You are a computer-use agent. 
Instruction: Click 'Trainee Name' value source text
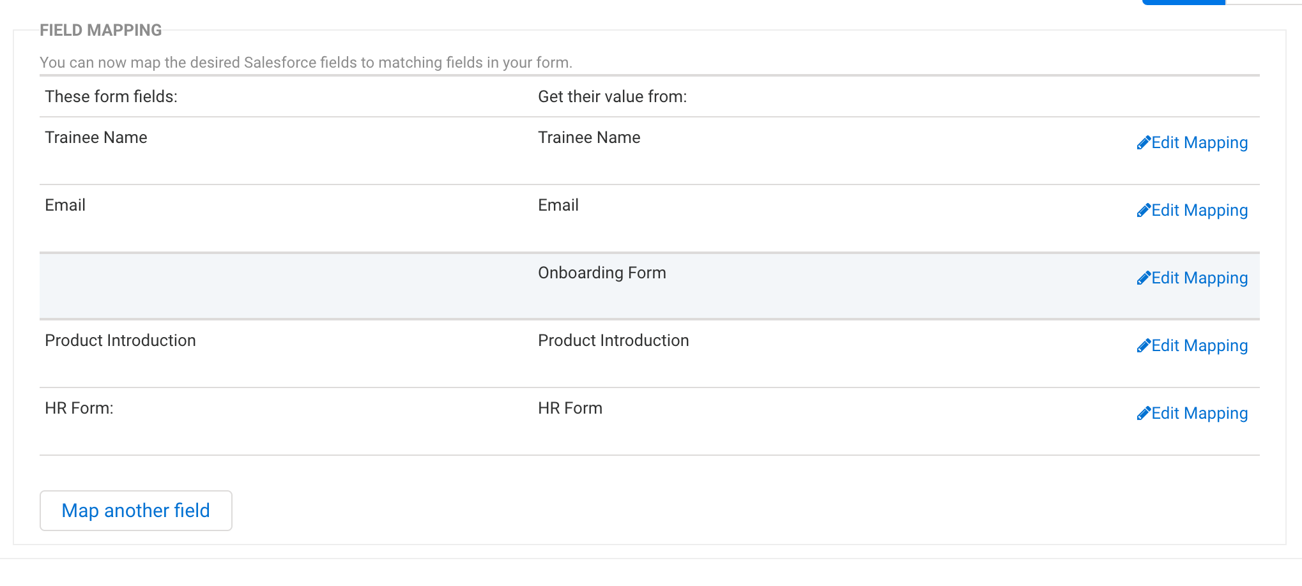tap(589, 137)
